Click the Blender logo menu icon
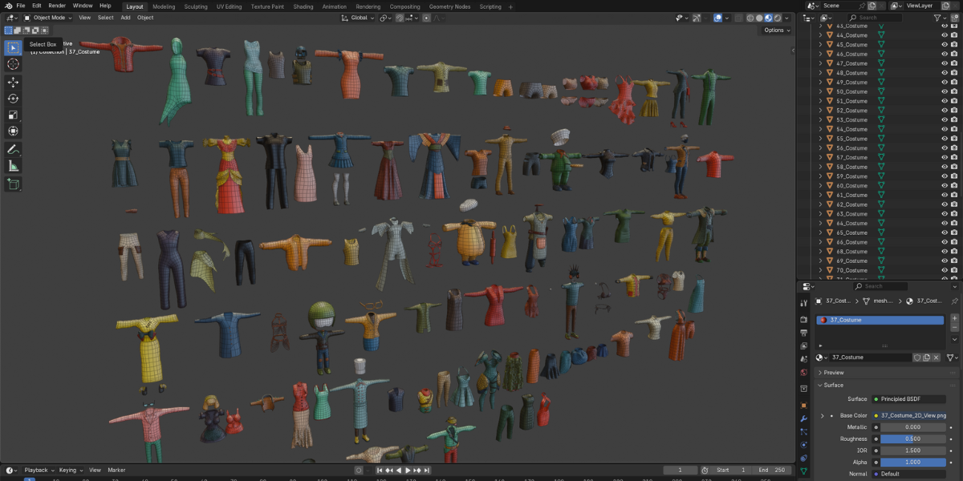Viewport: 963px width, 481px height. pyautogui.click(x=7, y=6)
